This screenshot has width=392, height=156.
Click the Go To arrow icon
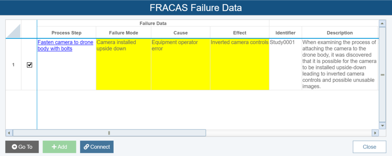point(14,147)
